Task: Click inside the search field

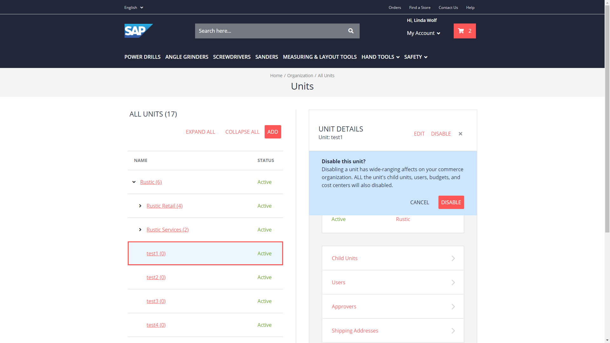Action: [270, 31]
